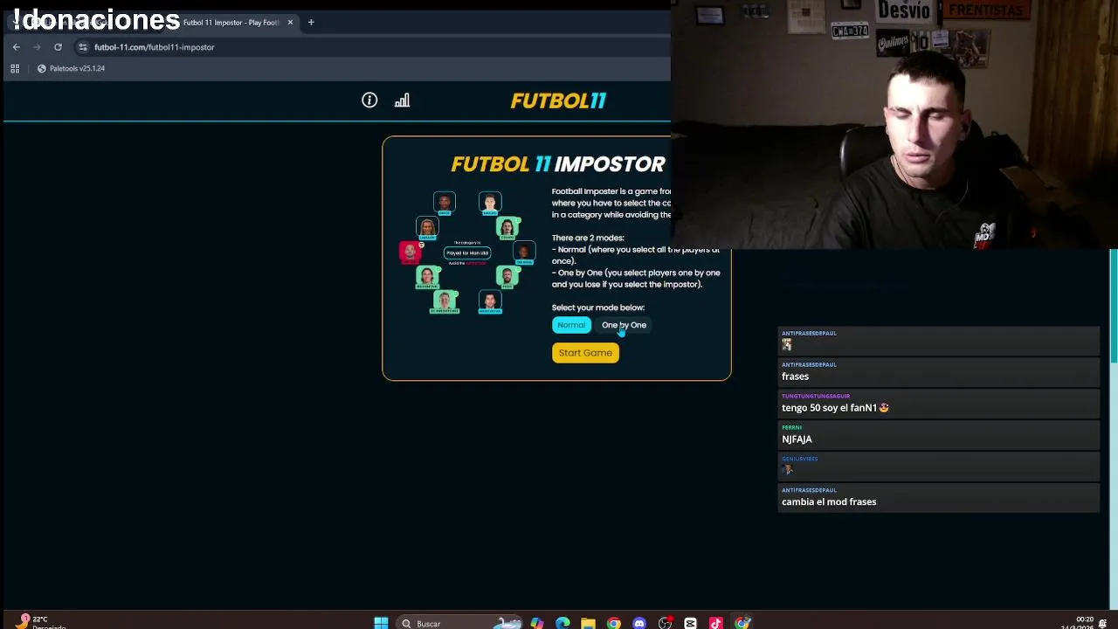Image resolution: width=1118 pixels, height=629 pixels.
Task: Select the Normal game mode
Action: (x=571, y=325)
